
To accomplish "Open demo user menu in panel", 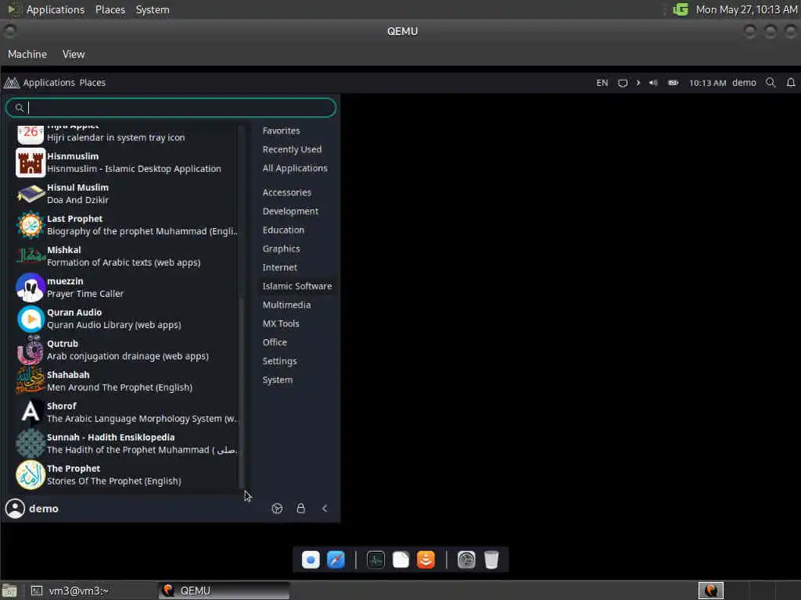I will coord(744,83).
